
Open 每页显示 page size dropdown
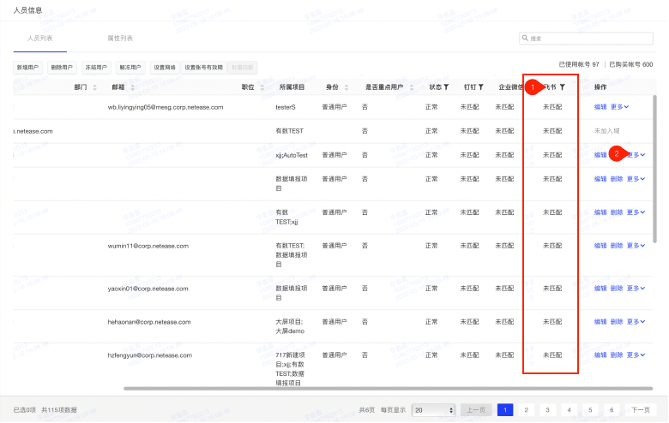(x=433, y=410)
